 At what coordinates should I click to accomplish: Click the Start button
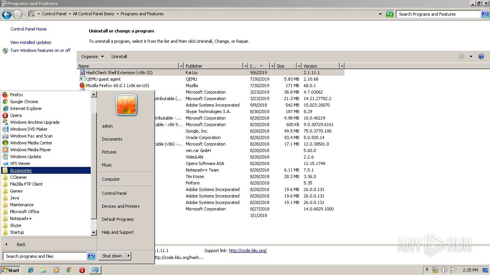click(11, 270)
